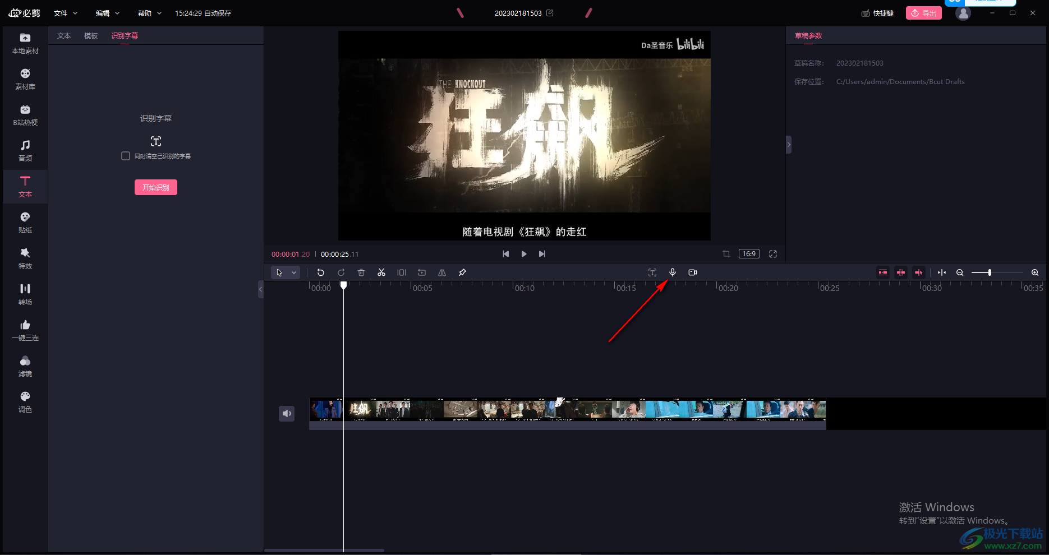Open the 转场 transitions panel
The image size is (1049, 555).
(25, 295)
